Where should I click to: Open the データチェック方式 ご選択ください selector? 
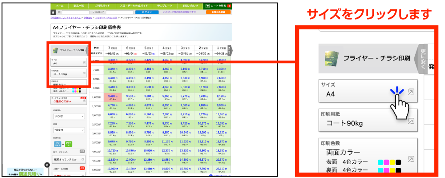(69, 100)
